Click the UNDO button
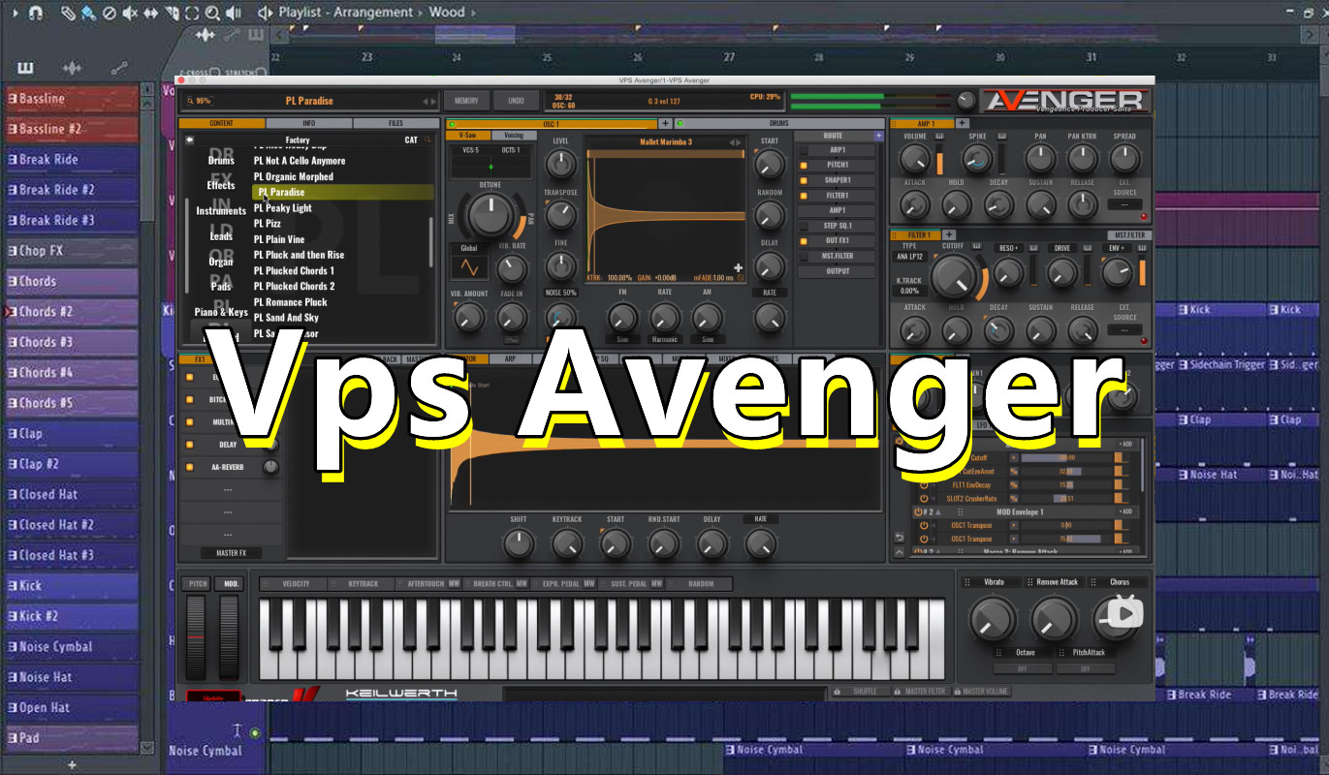The image size is (1329, 775). tap(516, 101)
